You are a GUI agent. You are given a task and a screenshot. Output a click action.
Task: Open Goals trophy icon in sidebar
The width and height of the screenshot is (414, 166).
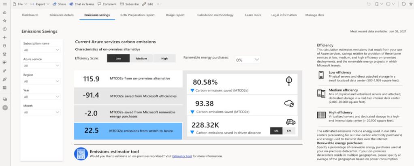point(4,54)
